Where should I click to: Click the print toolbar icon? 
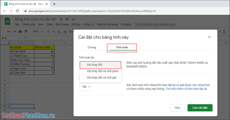click(20, 32)
